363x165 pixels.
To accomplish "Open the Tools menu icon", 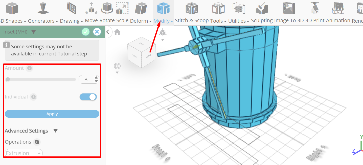I will click(218, 8).
